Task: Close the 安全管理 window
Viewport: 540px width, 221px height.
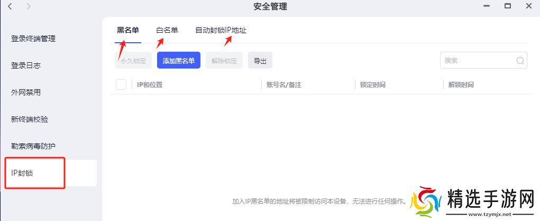Action: (x=528, y=6)
